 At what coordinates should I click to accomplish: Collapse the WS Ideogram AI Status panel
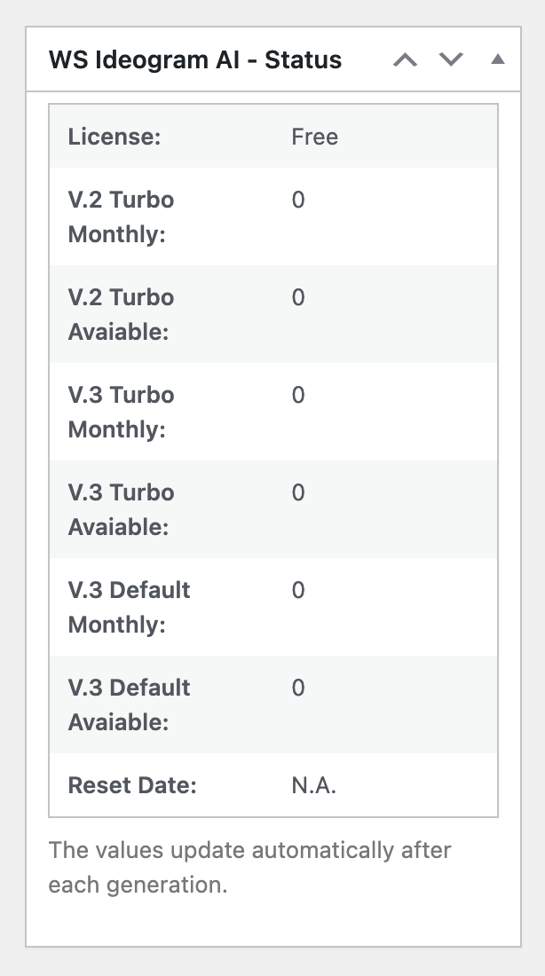(x=498, y=60)
